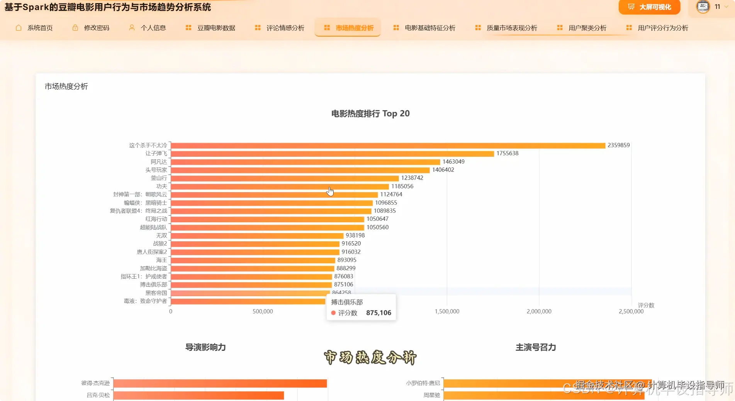The width and height of the screenshot is (735, 401).
Task: Expand the user dropdown arrow next to 11
Action: point(726,7)
